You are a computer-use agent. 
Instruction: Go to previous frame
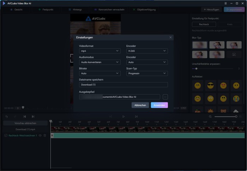[x=110, y=117]
